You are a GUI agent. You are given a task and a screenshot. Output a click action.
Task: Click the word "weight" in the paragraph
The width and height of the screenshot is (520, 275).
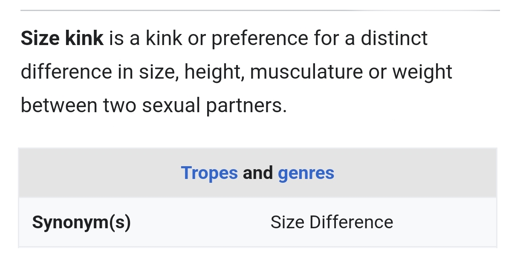coord(422,72)
